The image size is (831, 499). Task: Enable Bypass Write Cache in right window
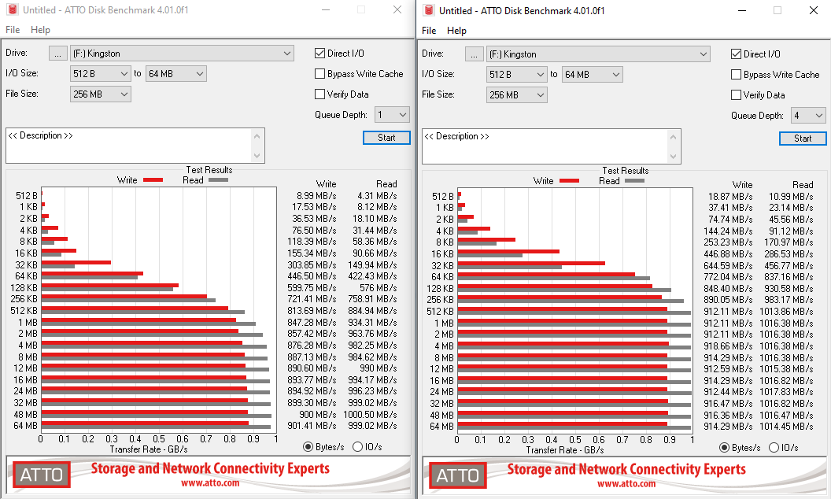tap(736, 74)
